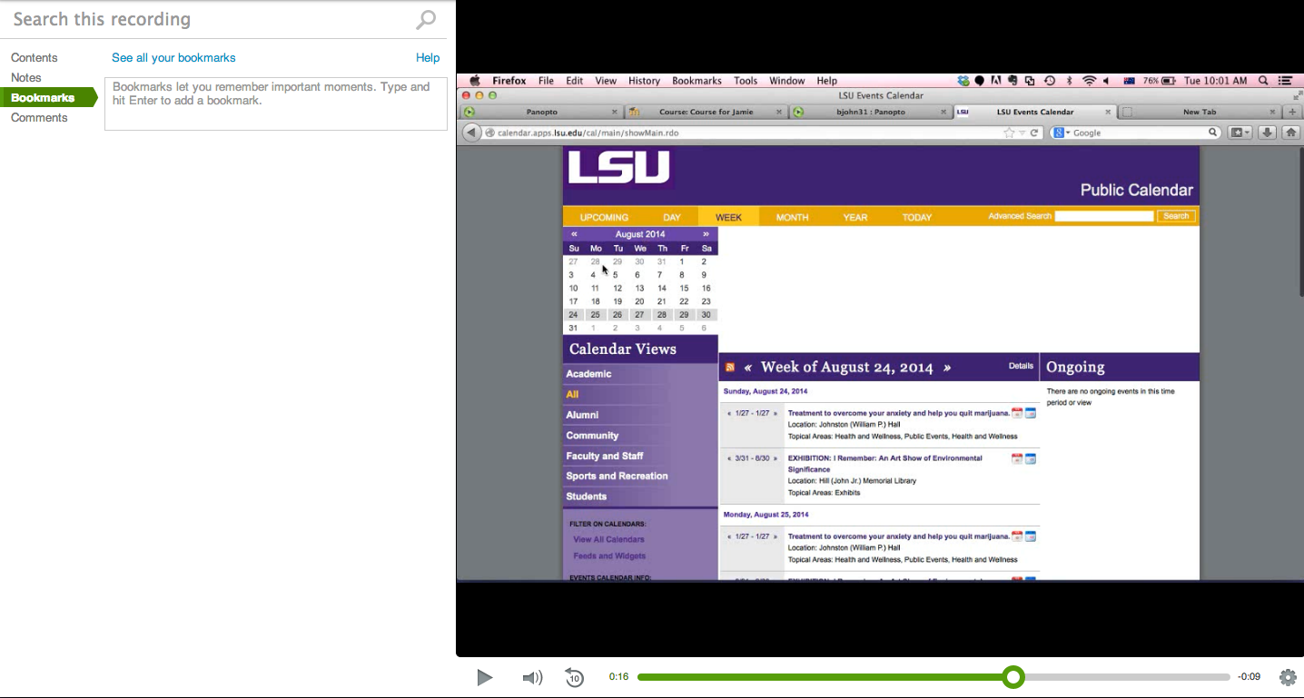Select the Academic calendar view

(x=588, y=374)
